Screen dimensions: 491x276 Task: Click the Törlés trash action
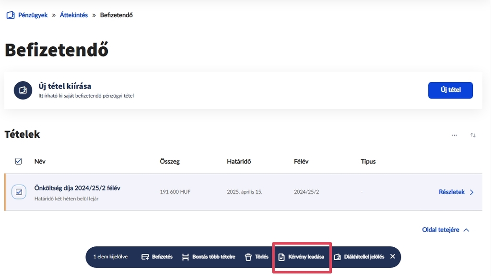257,257
